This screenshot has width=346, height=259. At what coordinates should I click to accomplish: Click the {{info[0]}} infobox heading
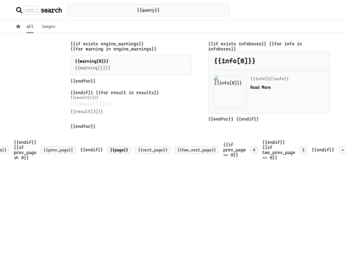pos(235,61)
